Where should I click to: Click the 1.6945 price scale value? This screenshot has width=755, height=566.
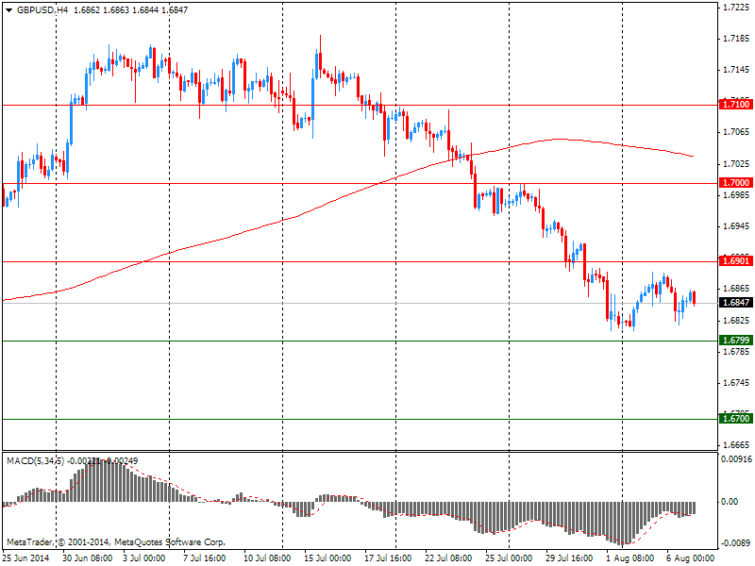[x=737, y=226]
